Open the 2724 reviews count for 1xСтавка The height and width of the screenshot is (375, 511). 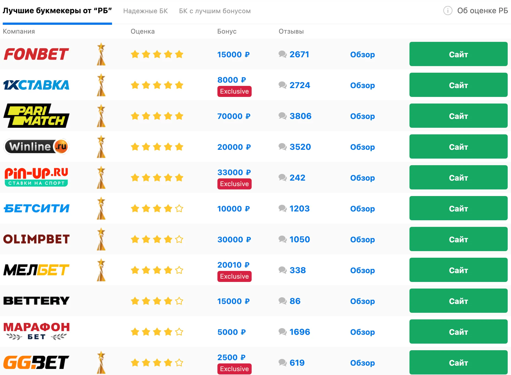300,85
